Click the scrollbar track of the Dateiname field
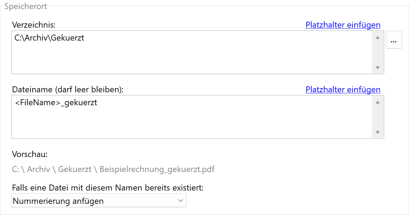409x215 pixels. point(377,117)
